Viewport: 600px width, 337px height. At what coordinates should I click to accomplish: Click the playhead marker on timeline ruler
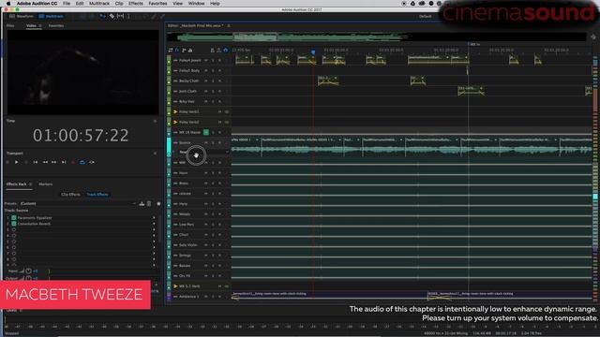[x=313, y=52]
